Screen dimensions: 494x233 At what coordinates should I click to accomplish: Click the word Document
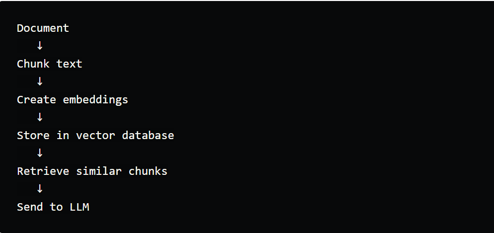click(43, 28)
